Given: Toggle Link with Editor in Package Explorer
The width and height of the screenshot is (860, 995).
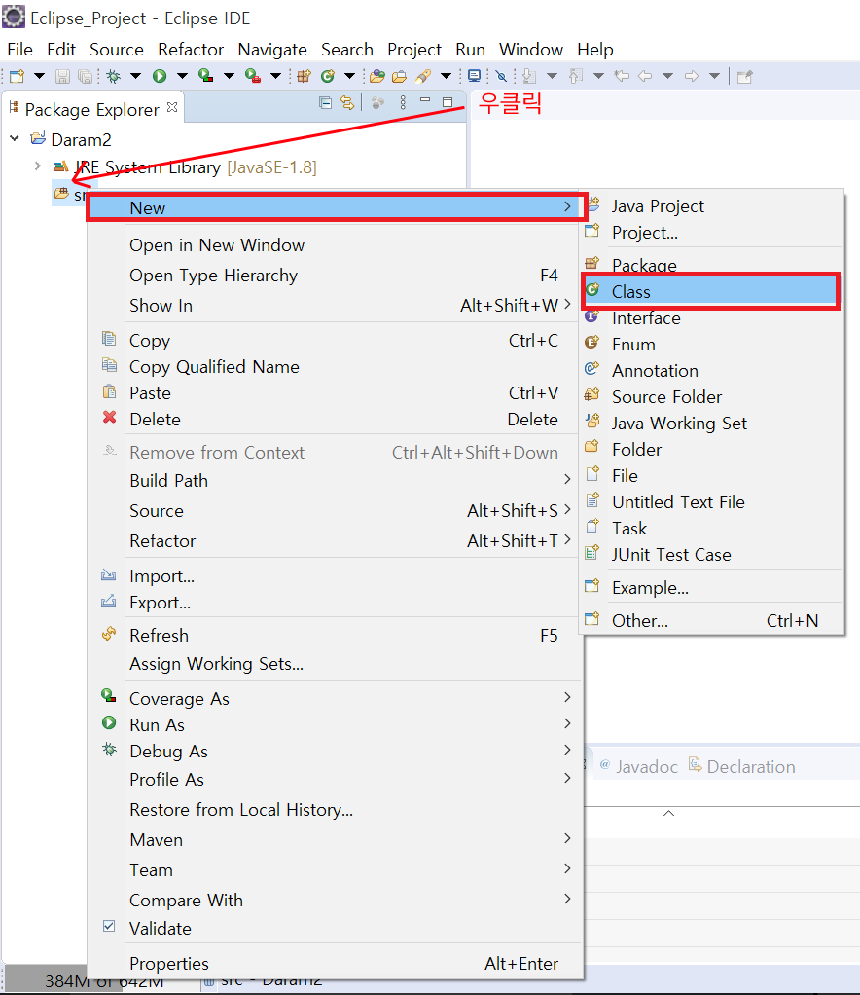Looking at the screenshot, I should coord(347,102).
